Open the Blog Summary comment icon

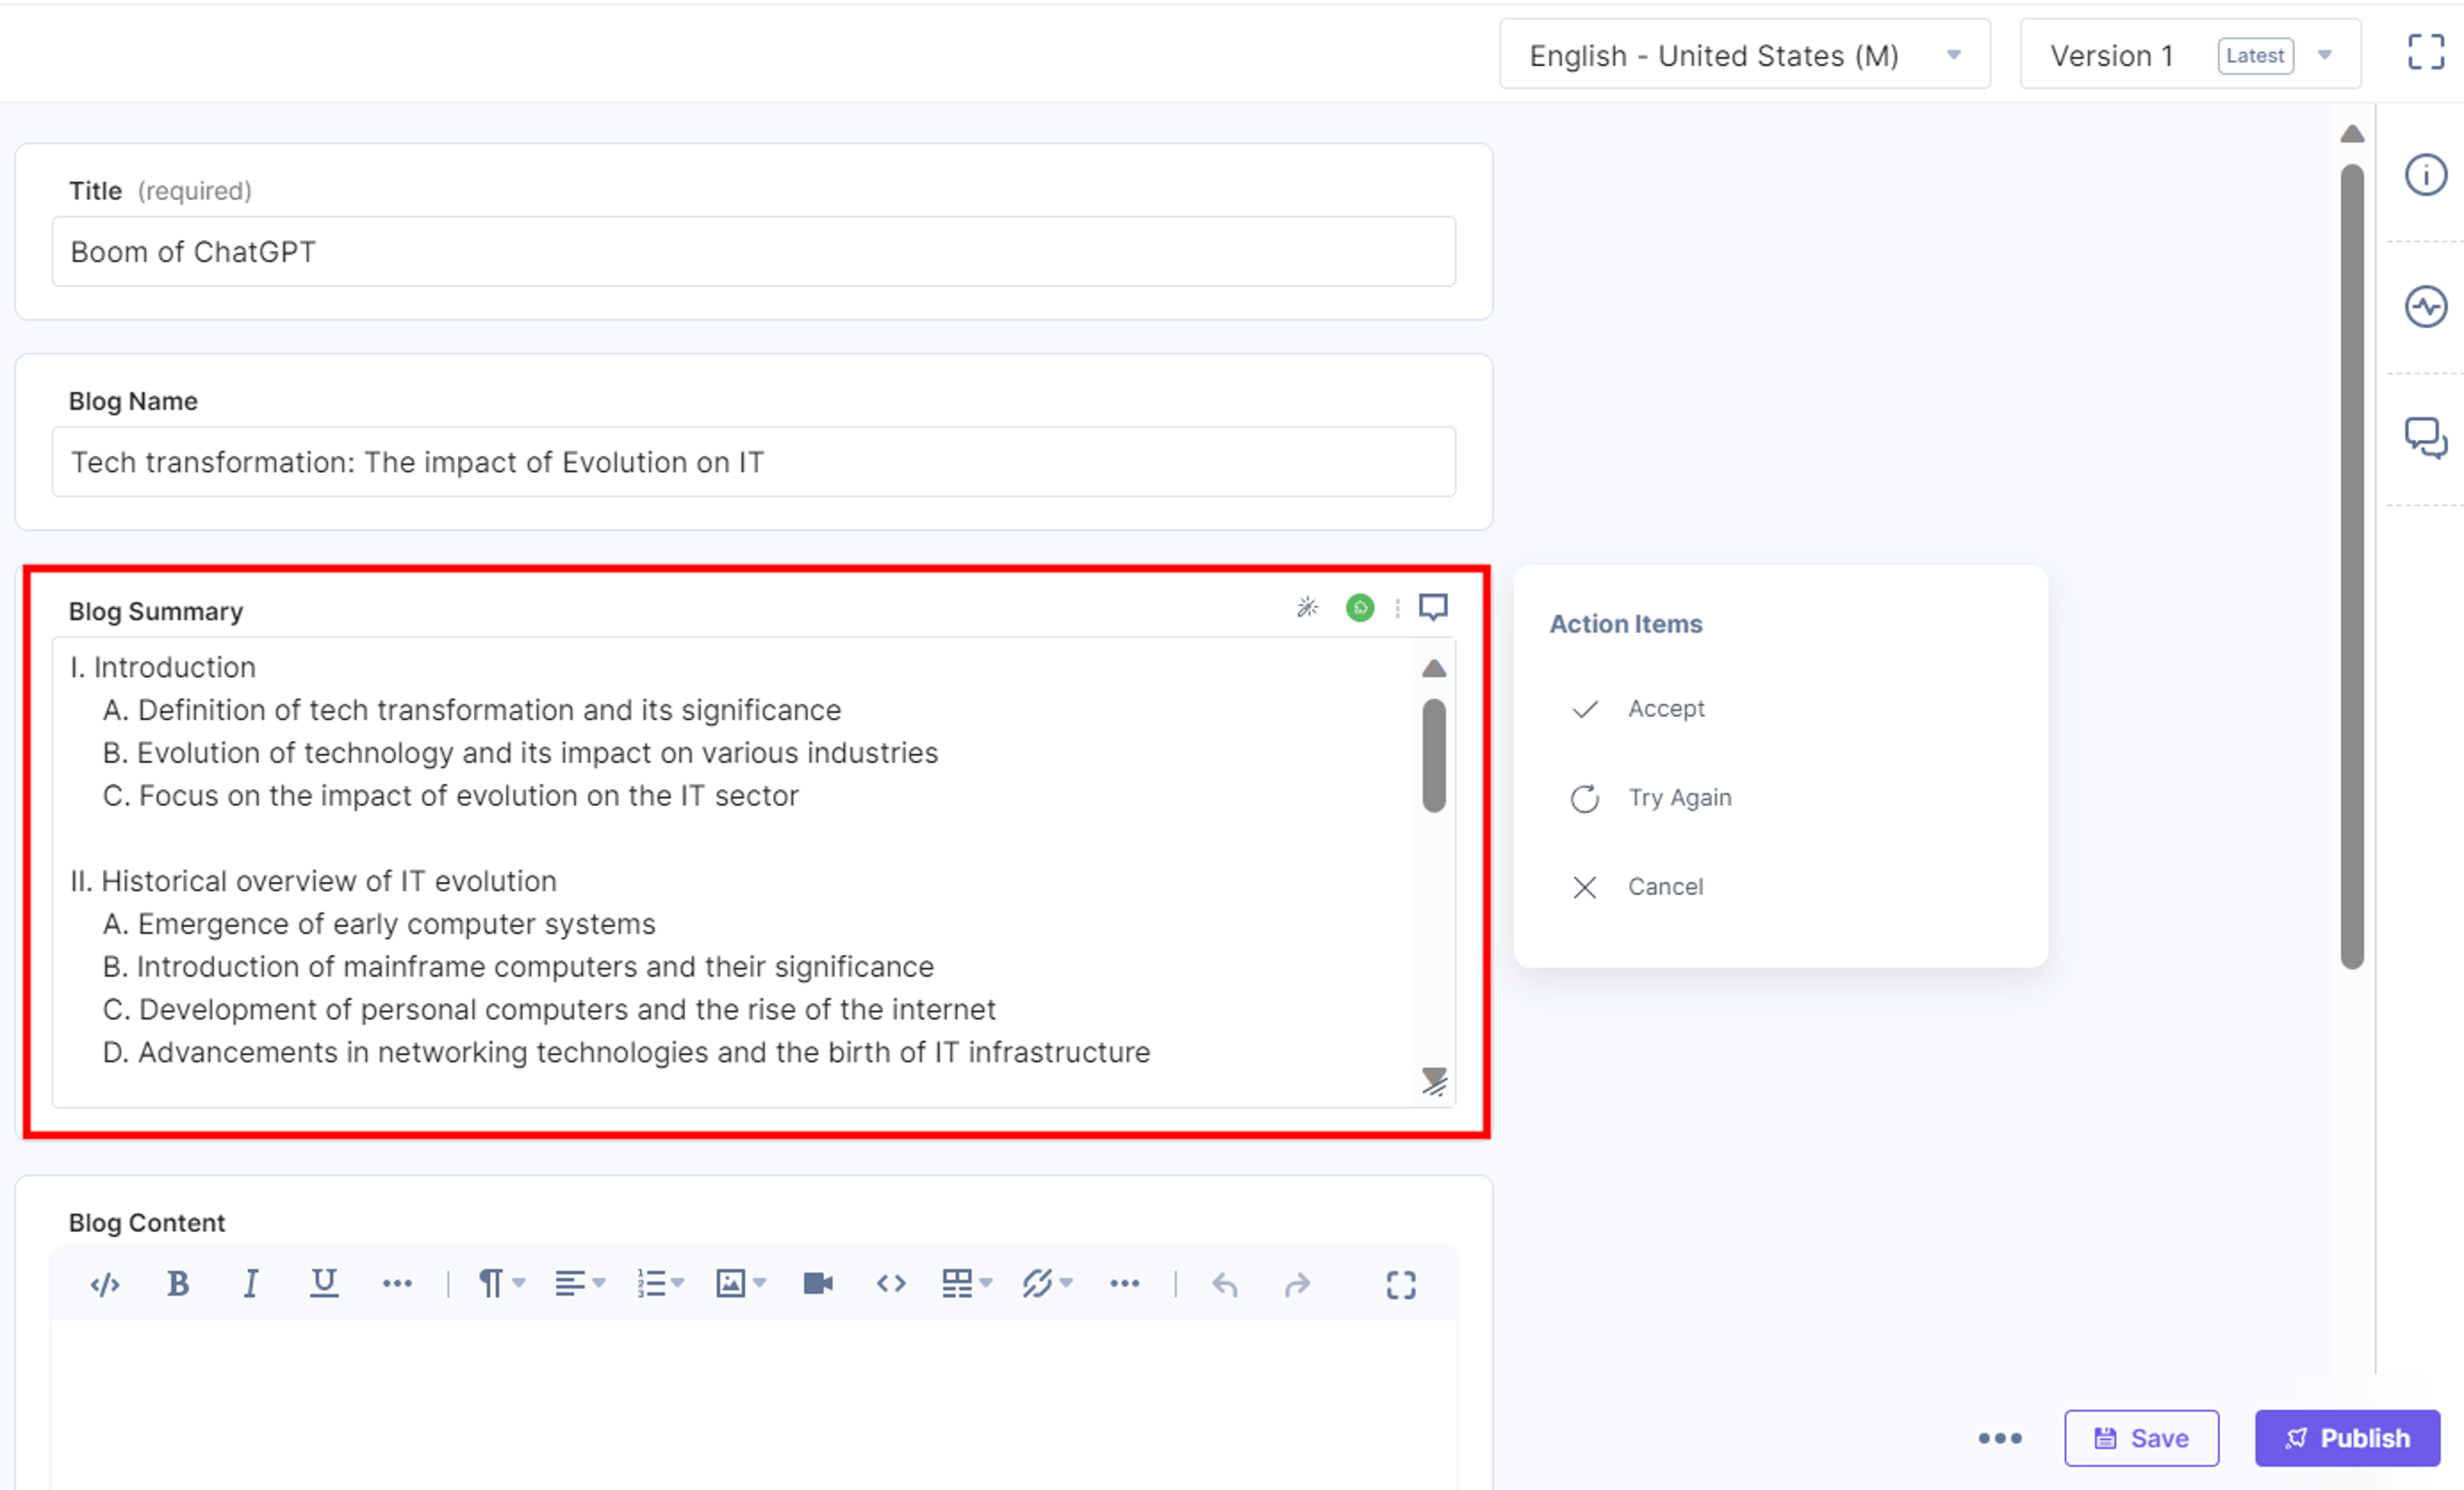point(1433,607)
